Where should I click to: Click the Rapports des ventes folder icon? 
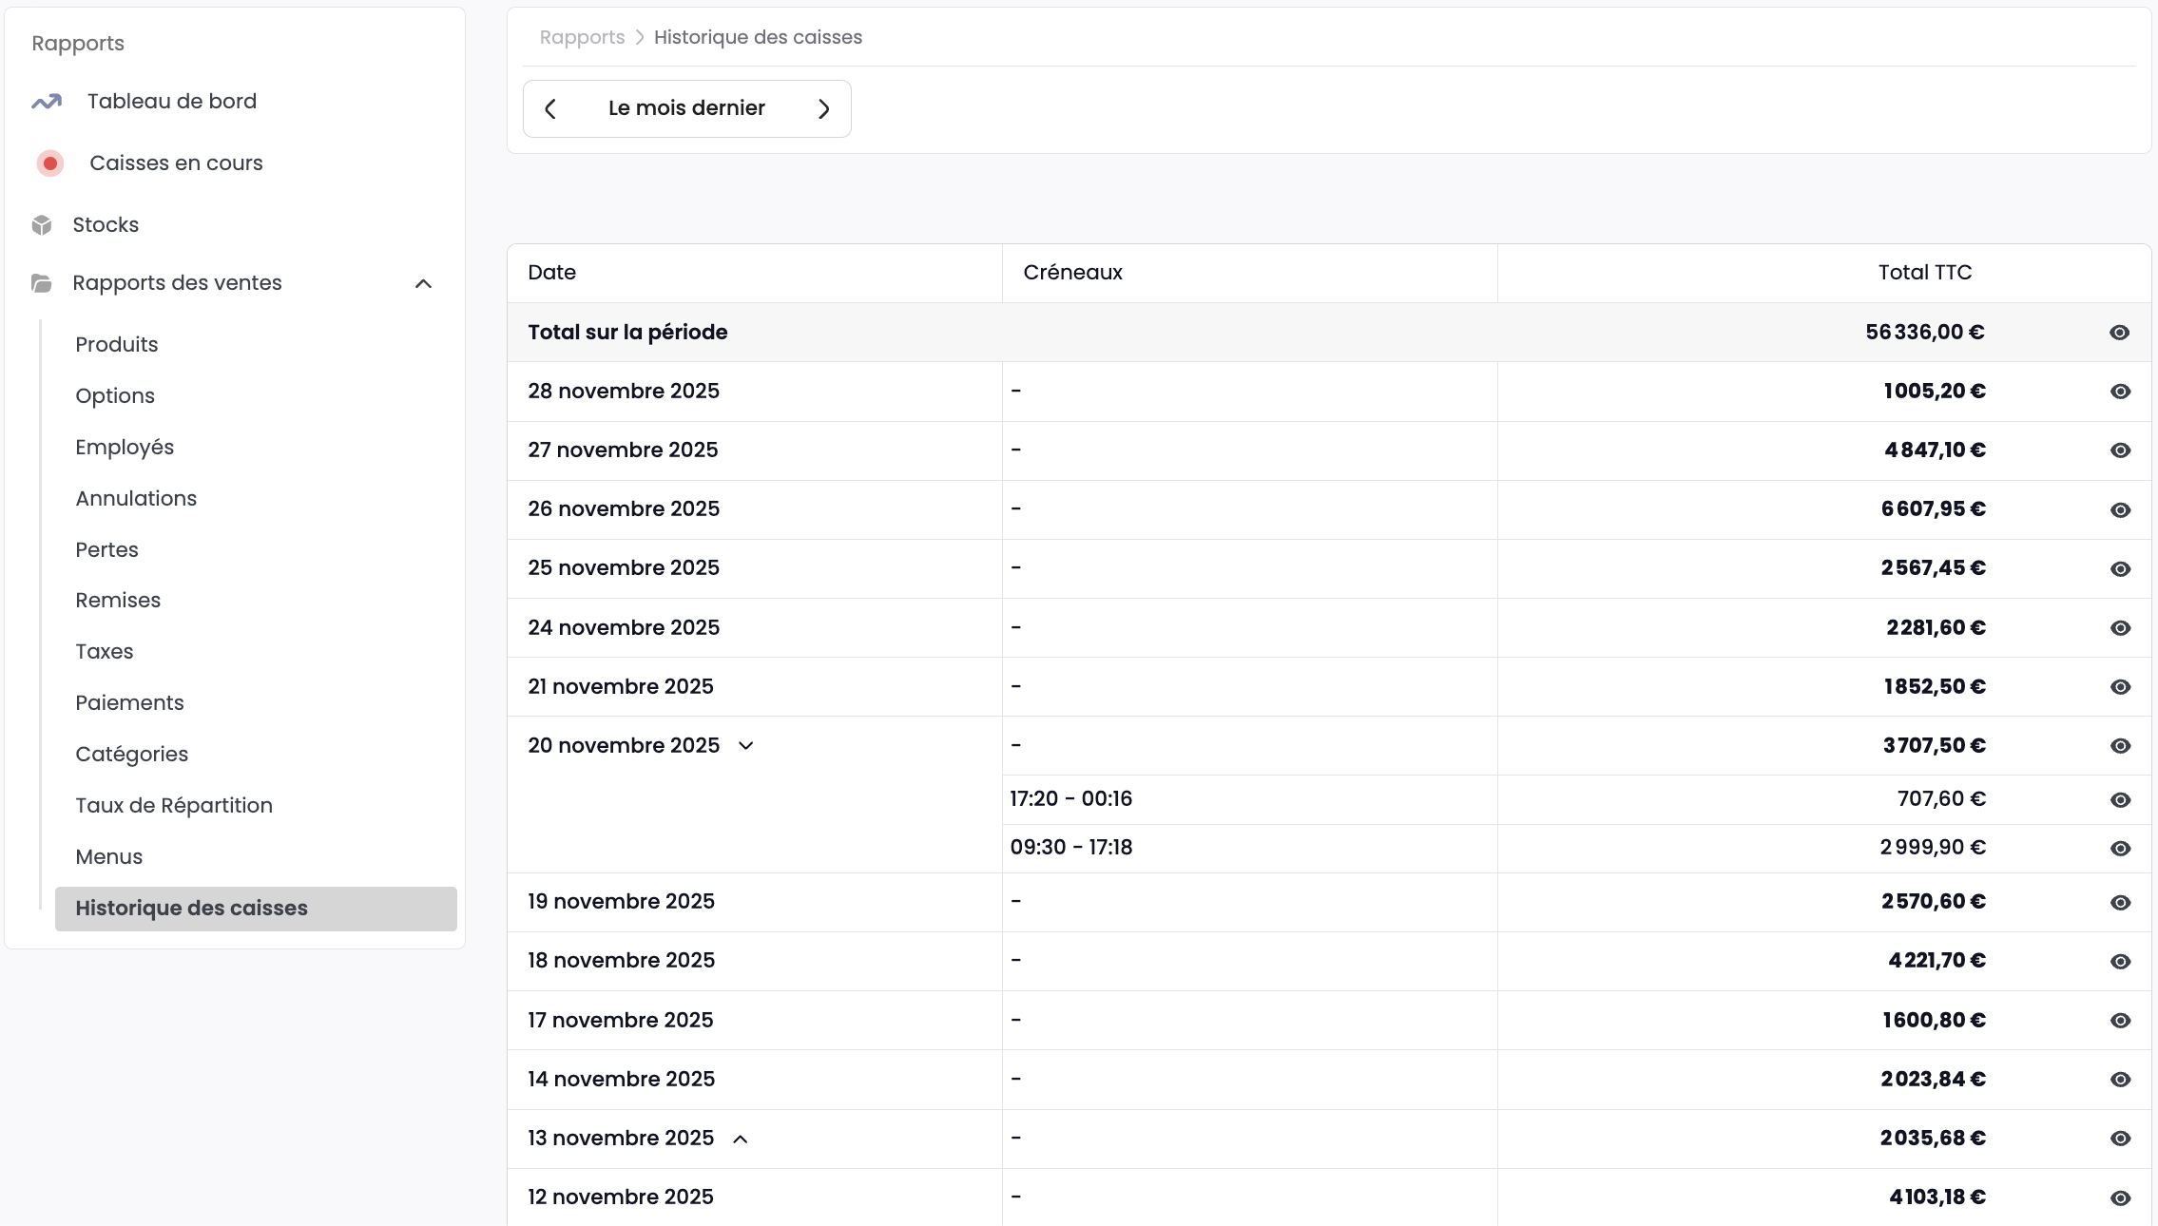point(42,283)
